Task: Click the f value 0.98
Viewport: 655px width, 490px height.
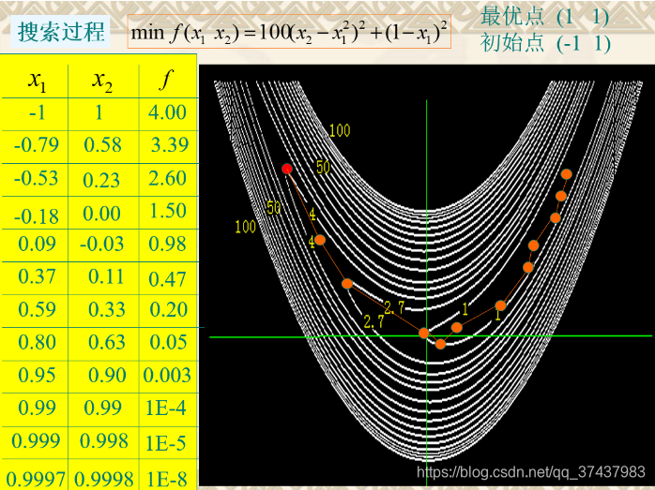Action: coord(167,244)
